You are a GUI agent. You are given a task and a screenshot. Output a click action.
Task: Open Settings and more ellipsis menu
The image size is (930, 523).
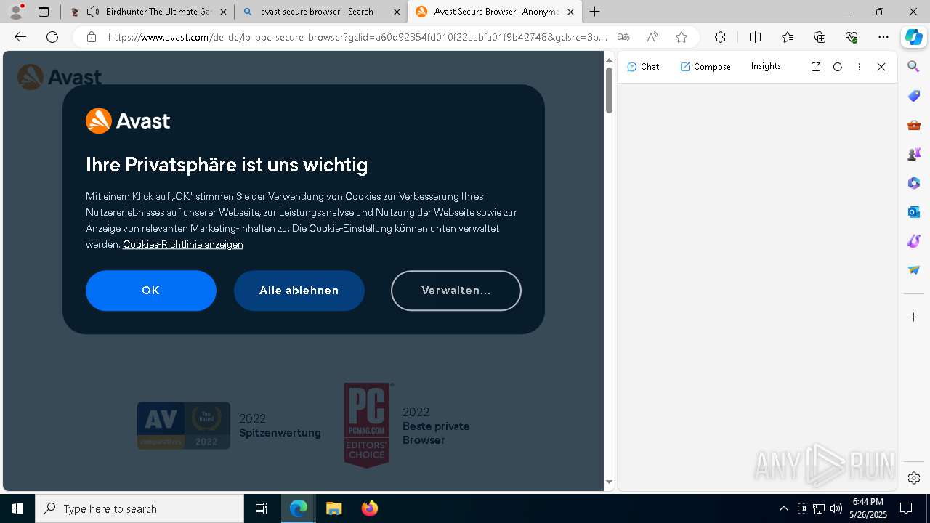883,37
